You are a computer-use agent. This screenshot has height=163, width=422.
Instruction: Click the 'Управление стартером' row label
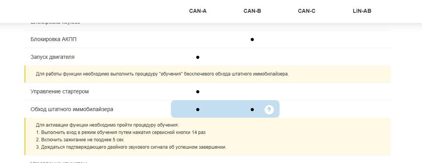[60, 92]
